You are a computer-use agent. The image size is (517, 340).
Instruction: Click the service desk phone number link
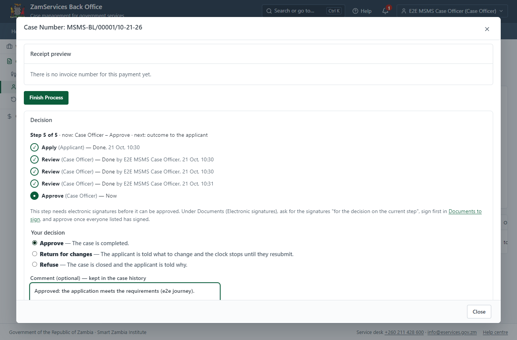(404, 332)
